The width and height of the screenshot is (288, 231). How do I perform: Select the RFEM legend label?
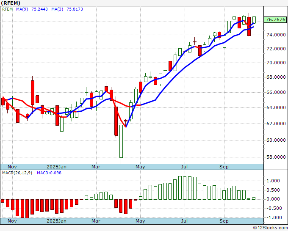click(x=7, y=9)
